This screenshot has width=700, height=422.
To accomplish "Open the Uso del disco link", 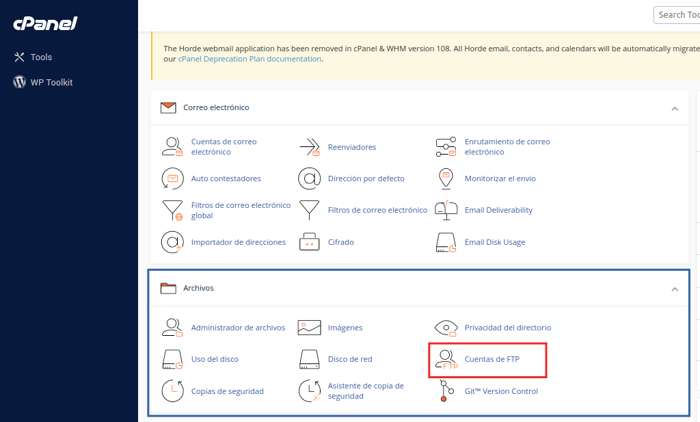I will pyautogui.click(x=215, y=359).
